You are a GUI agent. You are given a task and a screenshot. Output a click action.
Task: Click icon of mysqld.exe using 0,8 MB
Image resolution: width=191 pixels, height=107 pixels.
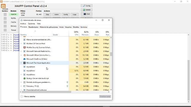point(24,71)
